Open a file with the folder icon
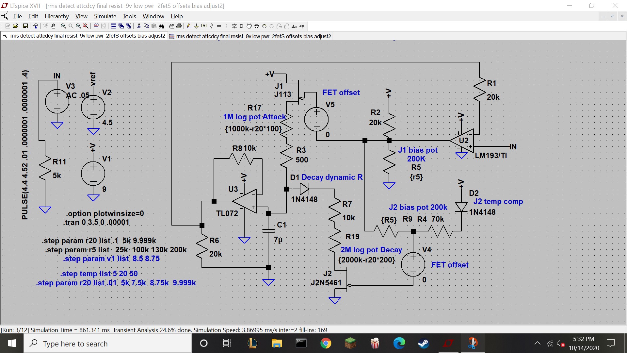This screenshot has width=627, height=353. (x=15, y=26)
